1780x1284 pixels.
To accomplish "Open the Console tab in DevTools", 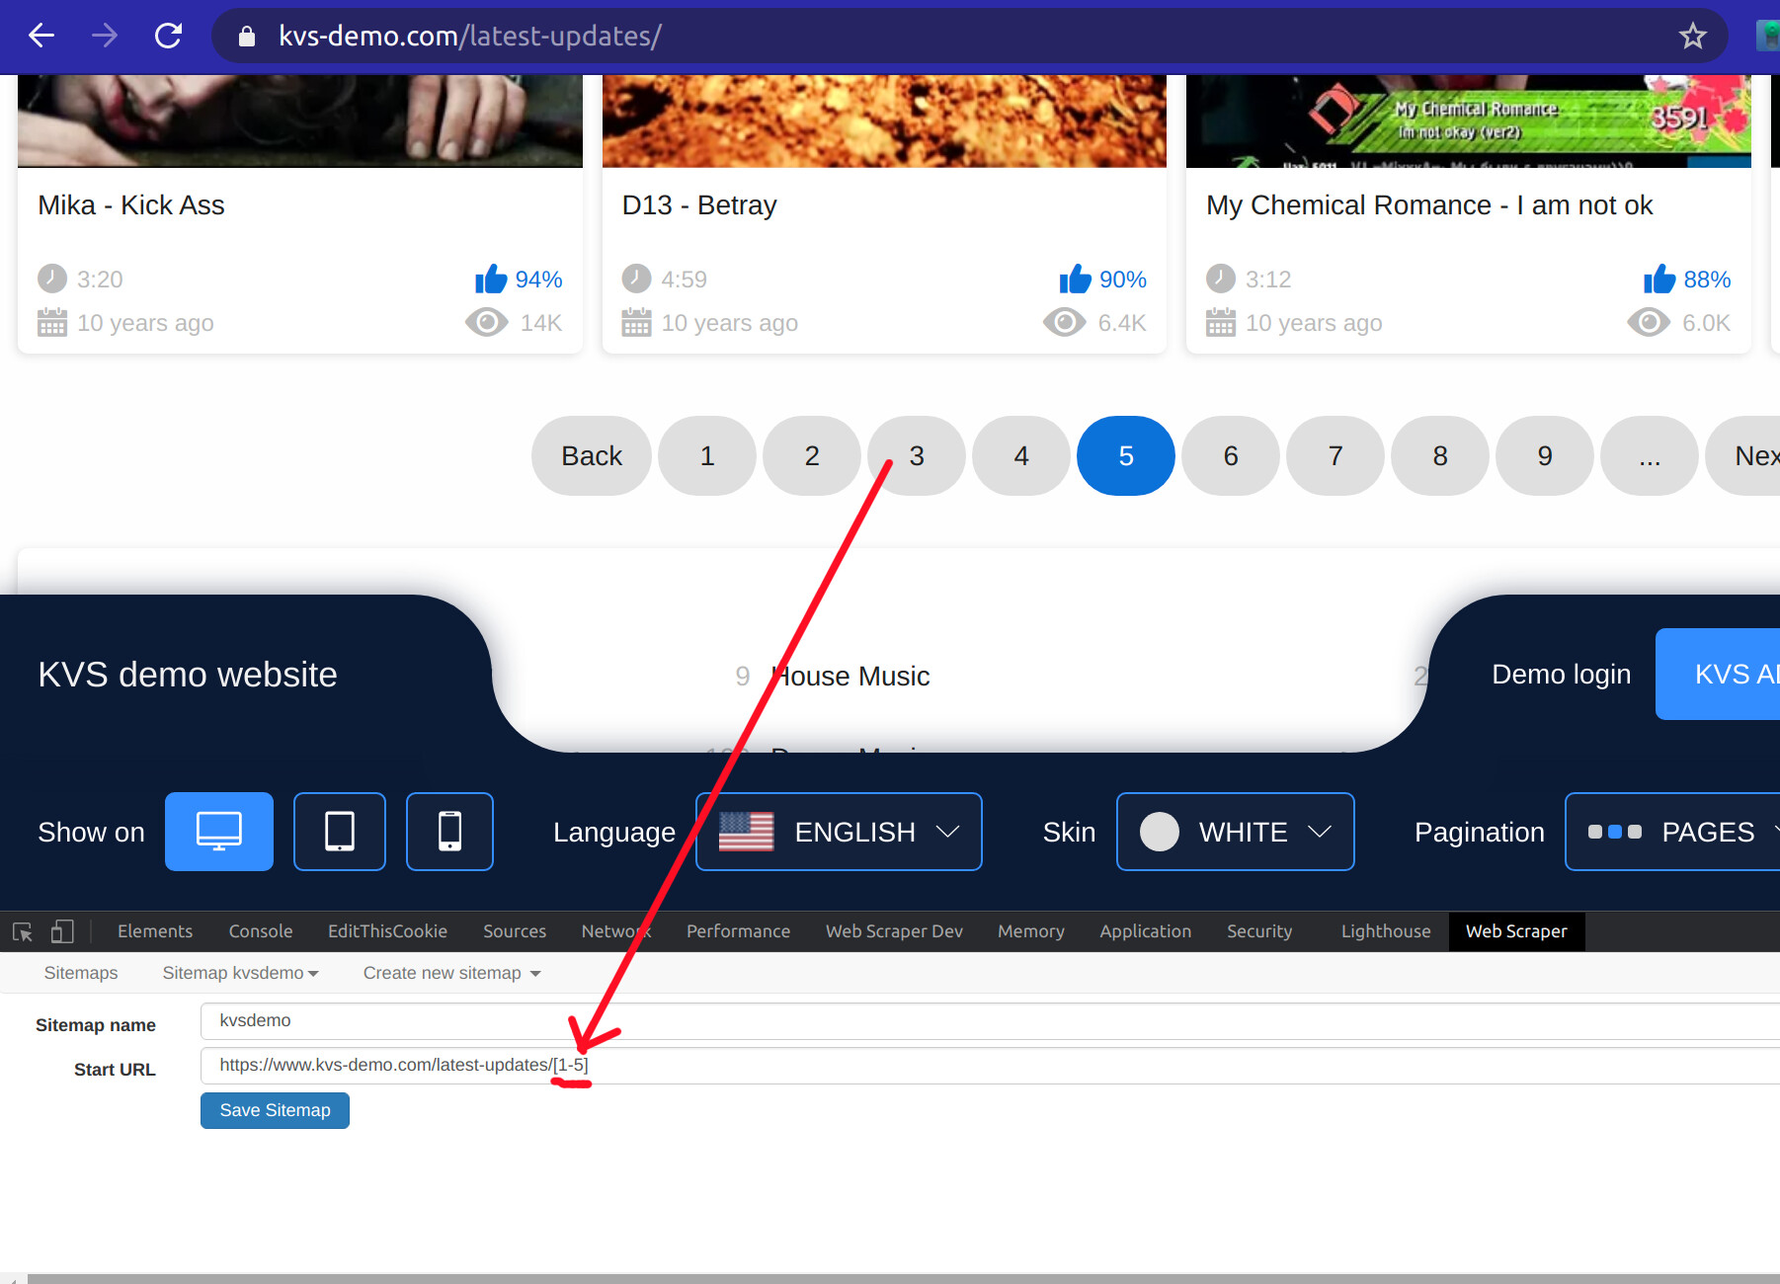I will point(261,931).
